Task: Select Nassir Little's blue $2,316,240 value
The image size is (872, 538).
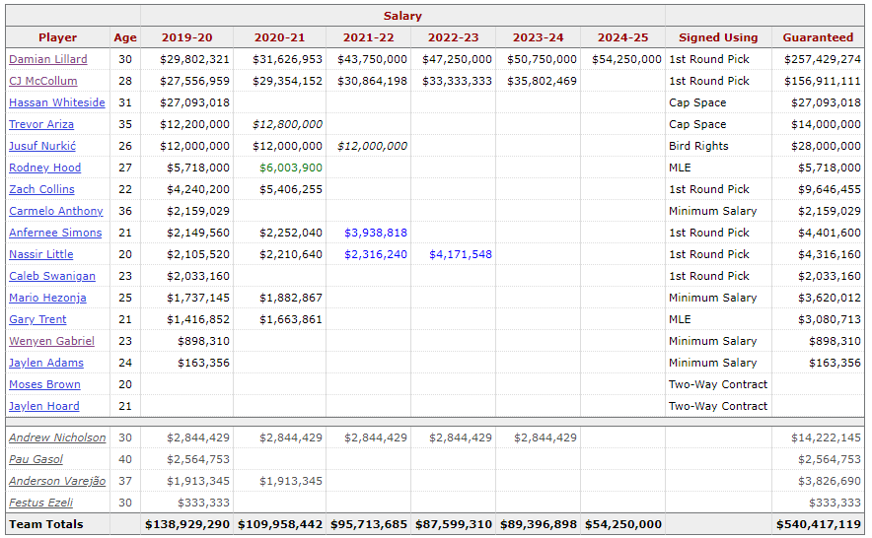Action: (x=376, y=254)
